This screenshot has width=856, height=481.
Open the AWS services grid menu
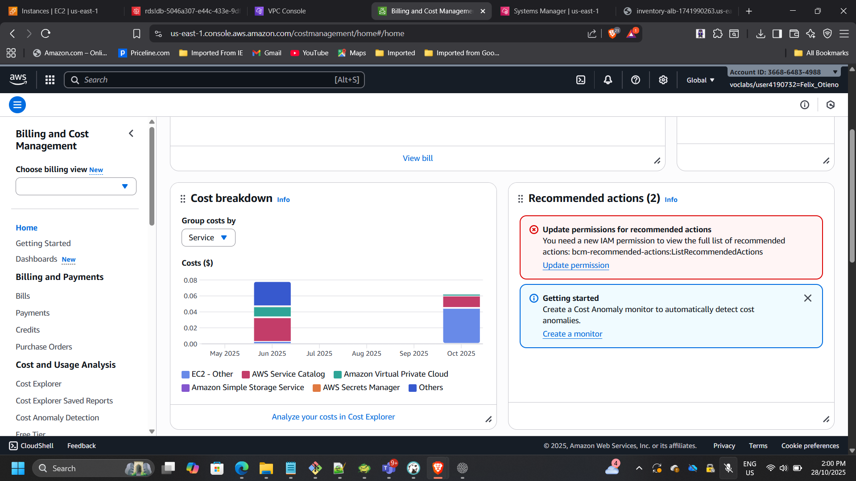click(x=50, y=79)
